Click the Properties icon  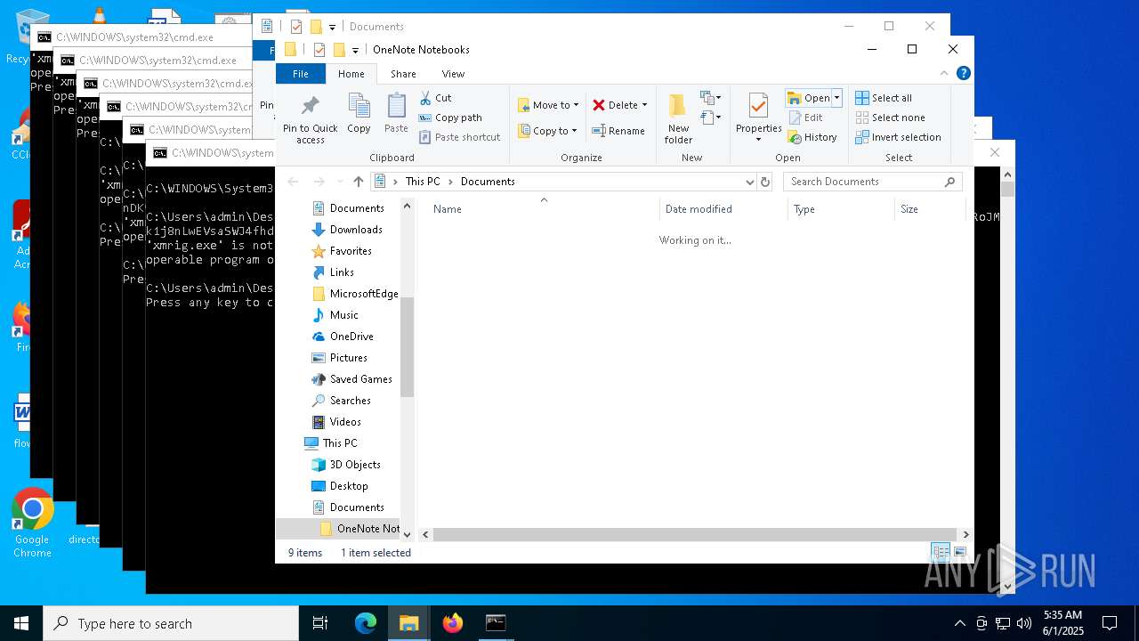coord(758,107)
